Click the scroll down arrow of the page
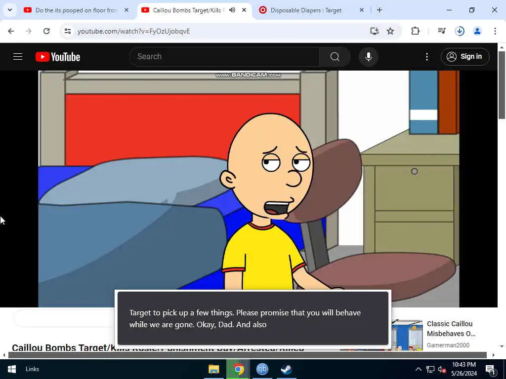This screenshot has width=506, height=379. 502,346
